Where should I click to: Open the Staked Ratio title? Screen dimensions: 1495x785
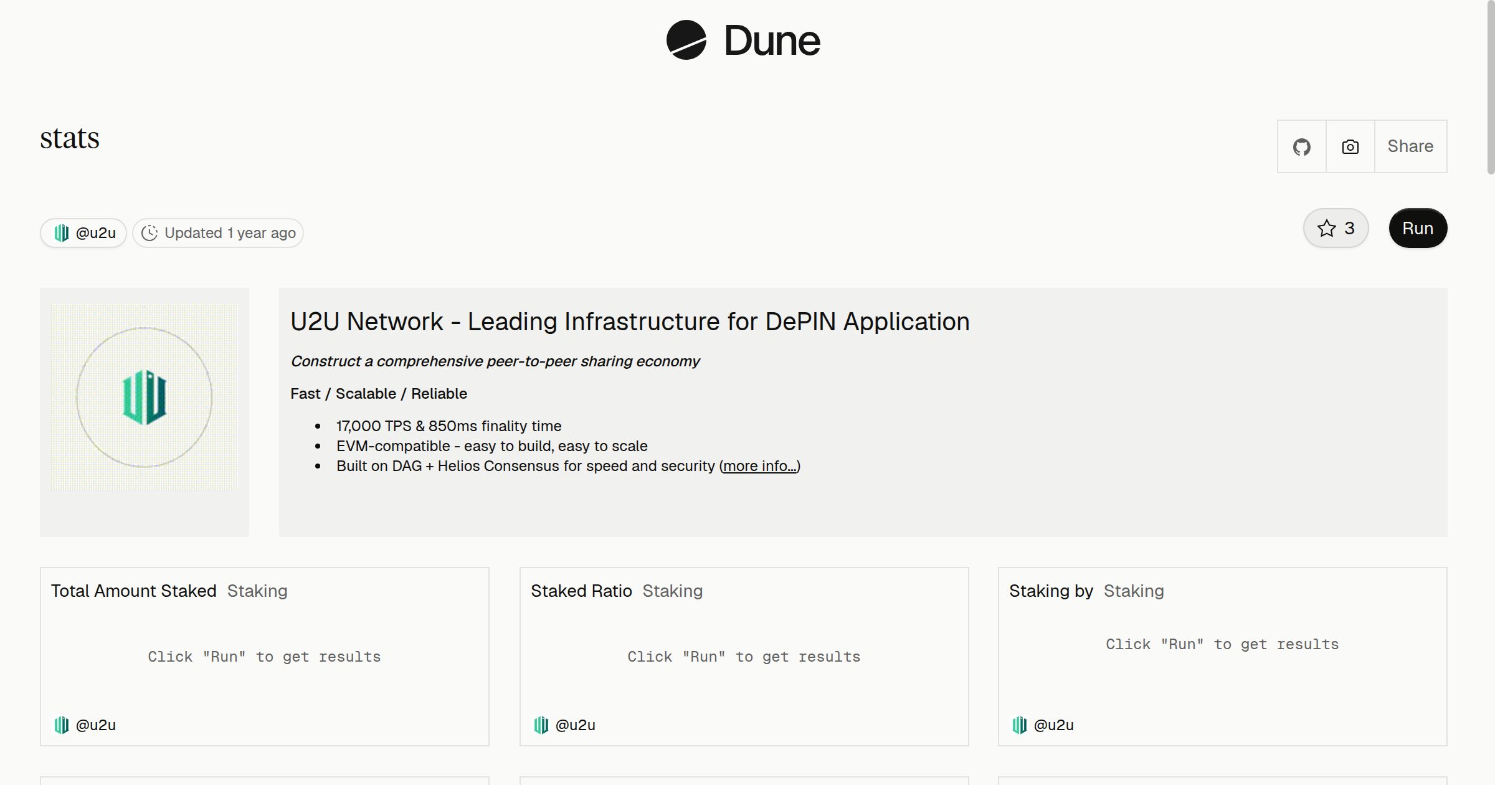[581, 591]
